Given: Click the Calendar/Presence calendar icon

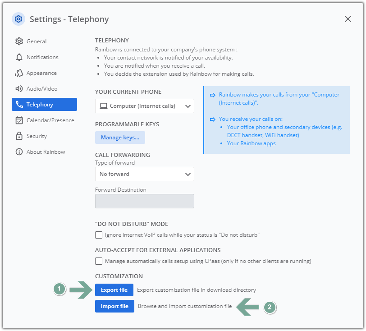Looking at the screenshot, I should pyautogui.click(x=19, y=120).
